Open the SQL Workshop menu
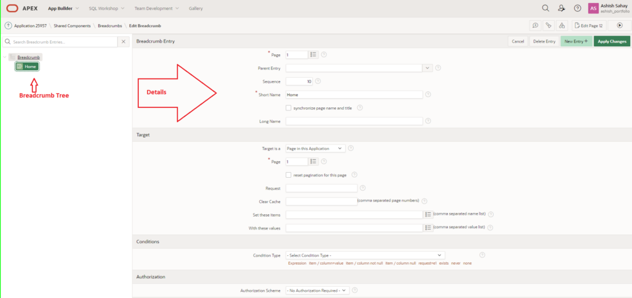The image size is (632, 298). coord(106,8)
